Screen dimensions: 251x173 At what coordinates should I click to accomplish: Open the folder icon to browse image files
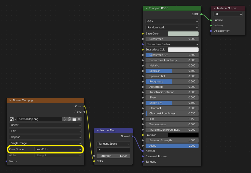tap(74, 119)
